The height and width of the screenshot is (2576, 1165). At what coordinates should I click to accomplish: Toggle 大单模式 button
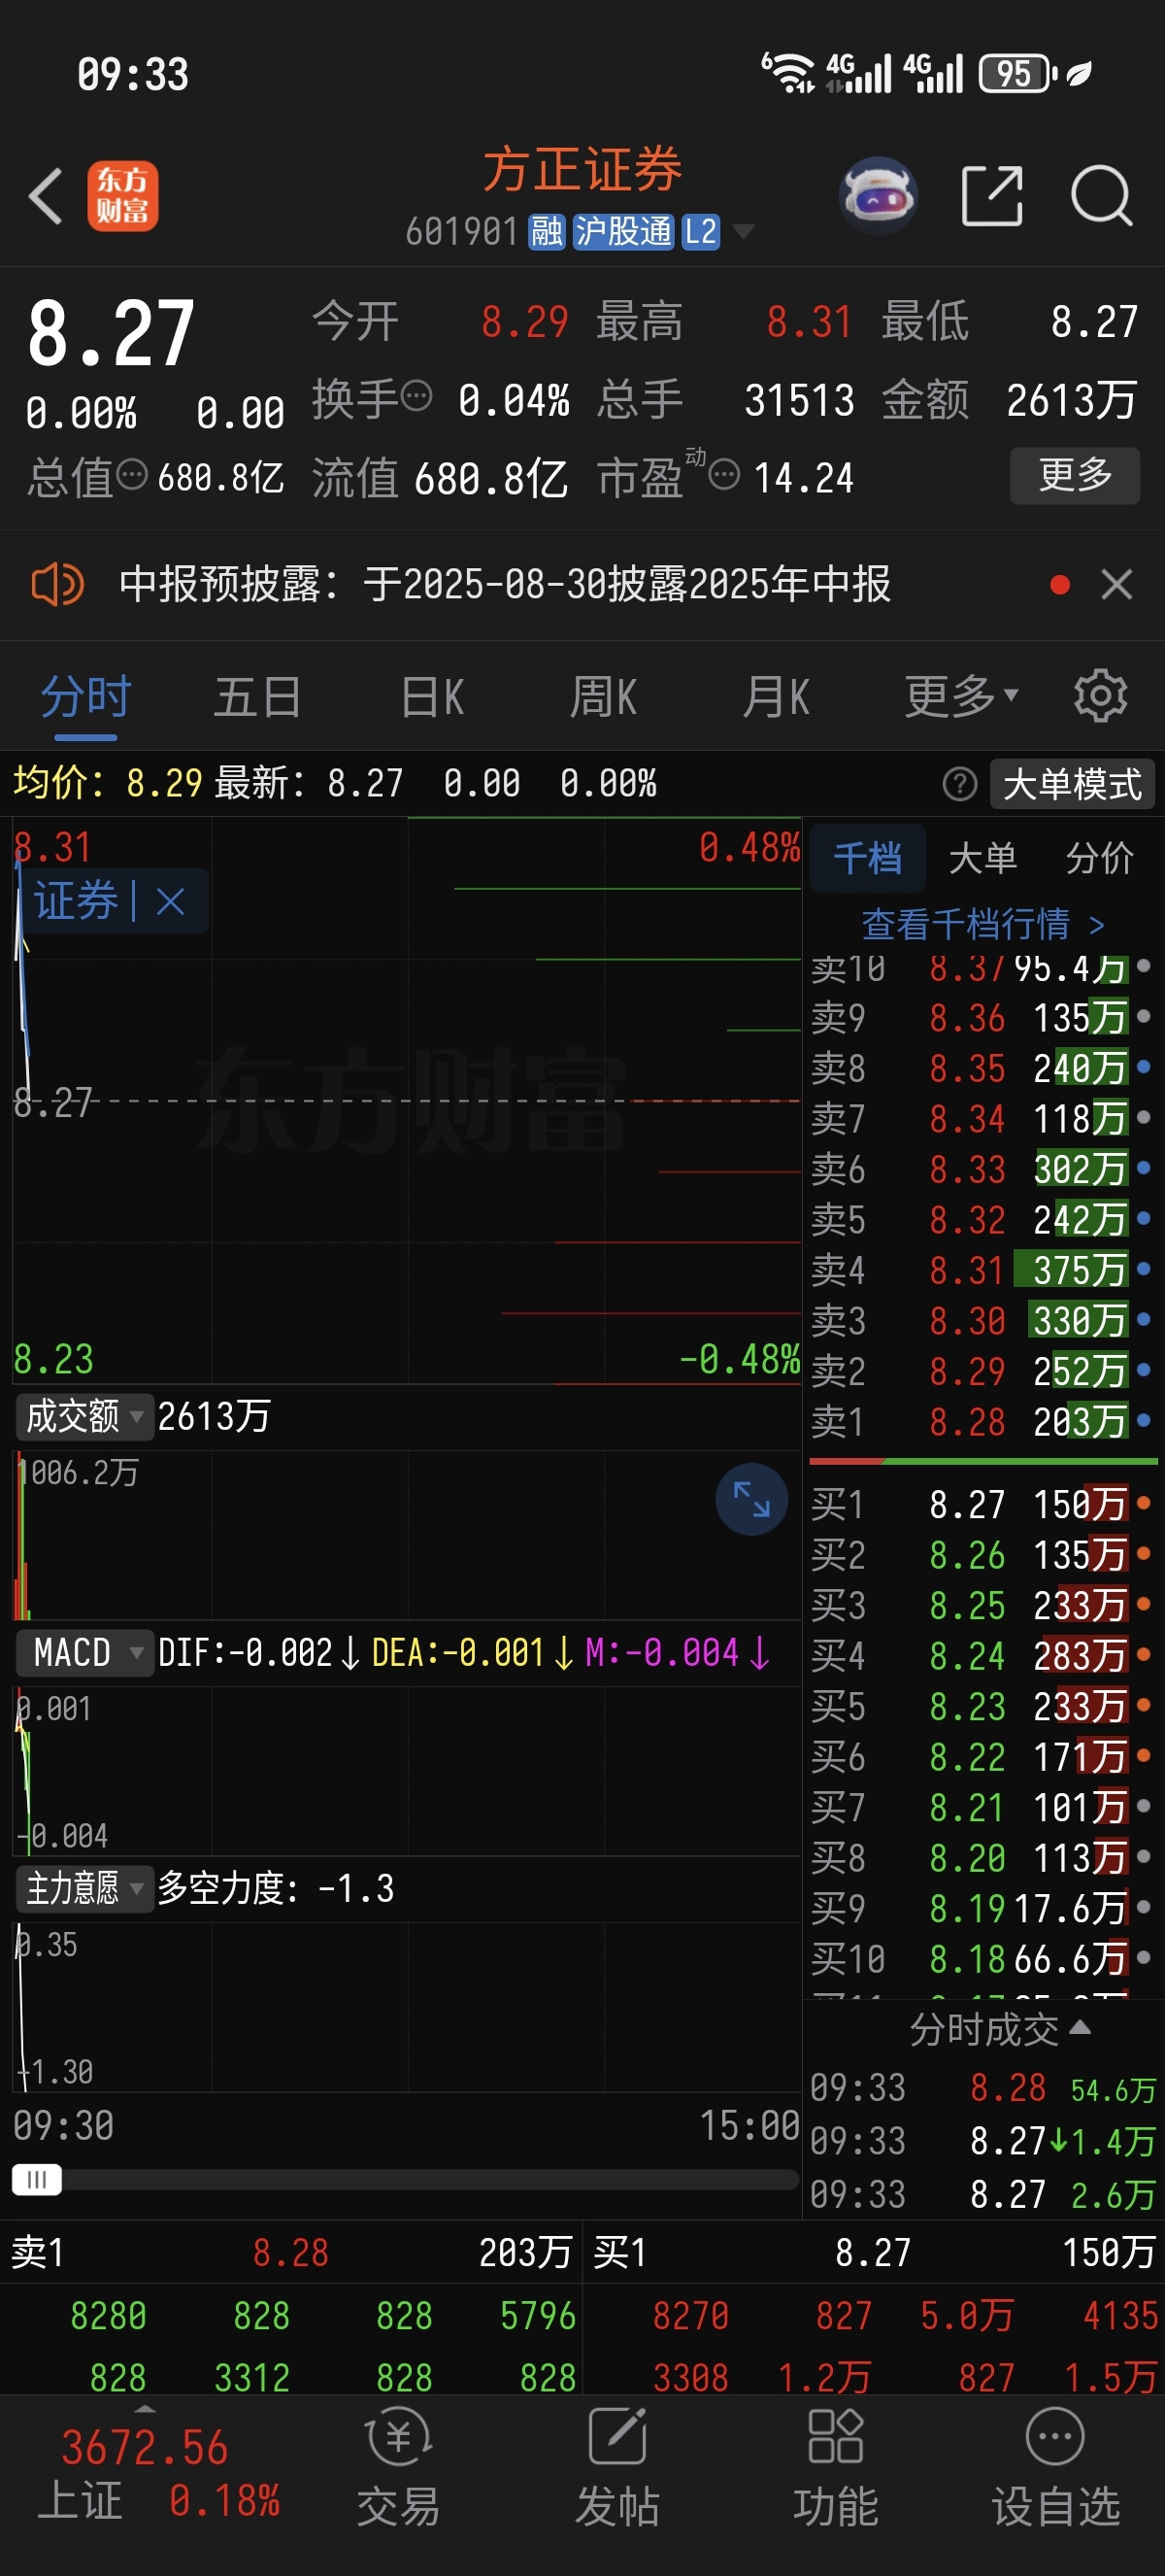1072,784
